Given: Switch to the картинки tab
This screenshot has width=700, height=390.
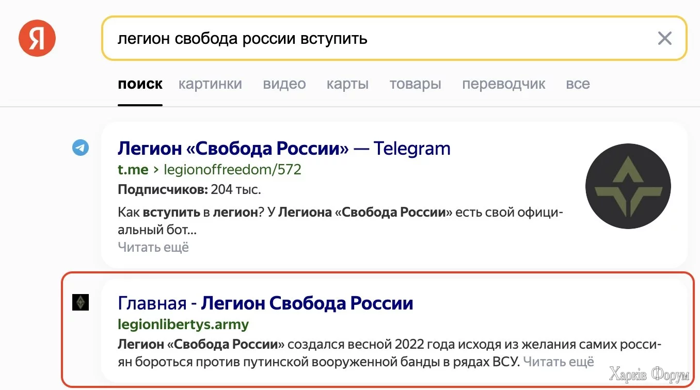Looking at the screenshot, I should click(x=210, y=84).
